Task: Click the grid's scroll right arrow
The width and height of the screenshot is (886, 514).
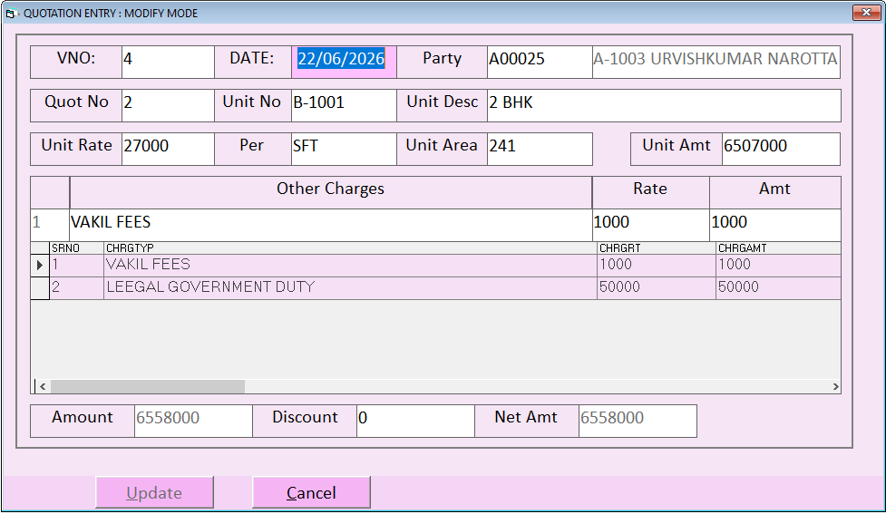Action: click(835, 386)
